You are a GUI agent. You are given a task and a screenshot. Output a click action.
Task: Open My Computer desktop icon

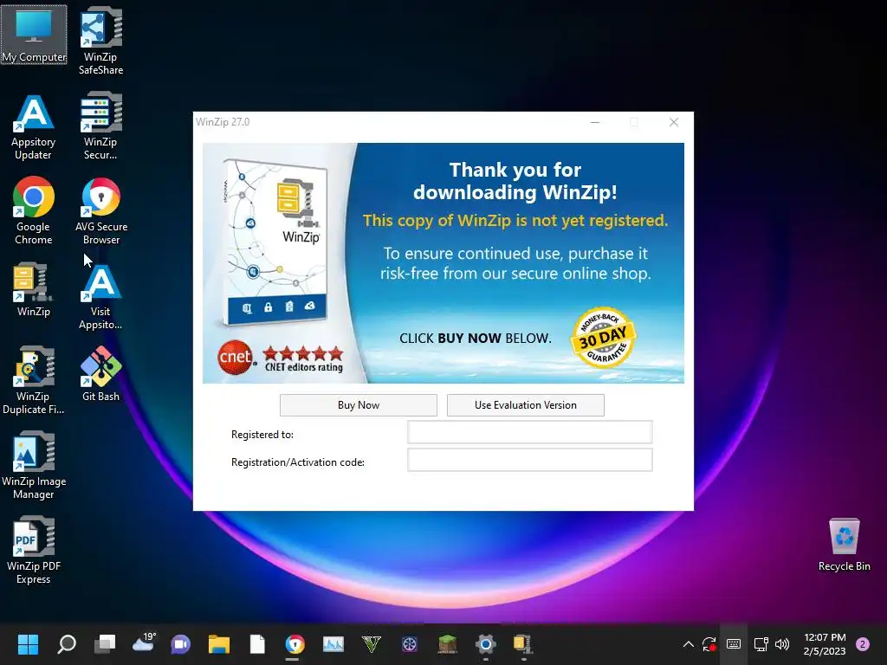pos(34,35)
